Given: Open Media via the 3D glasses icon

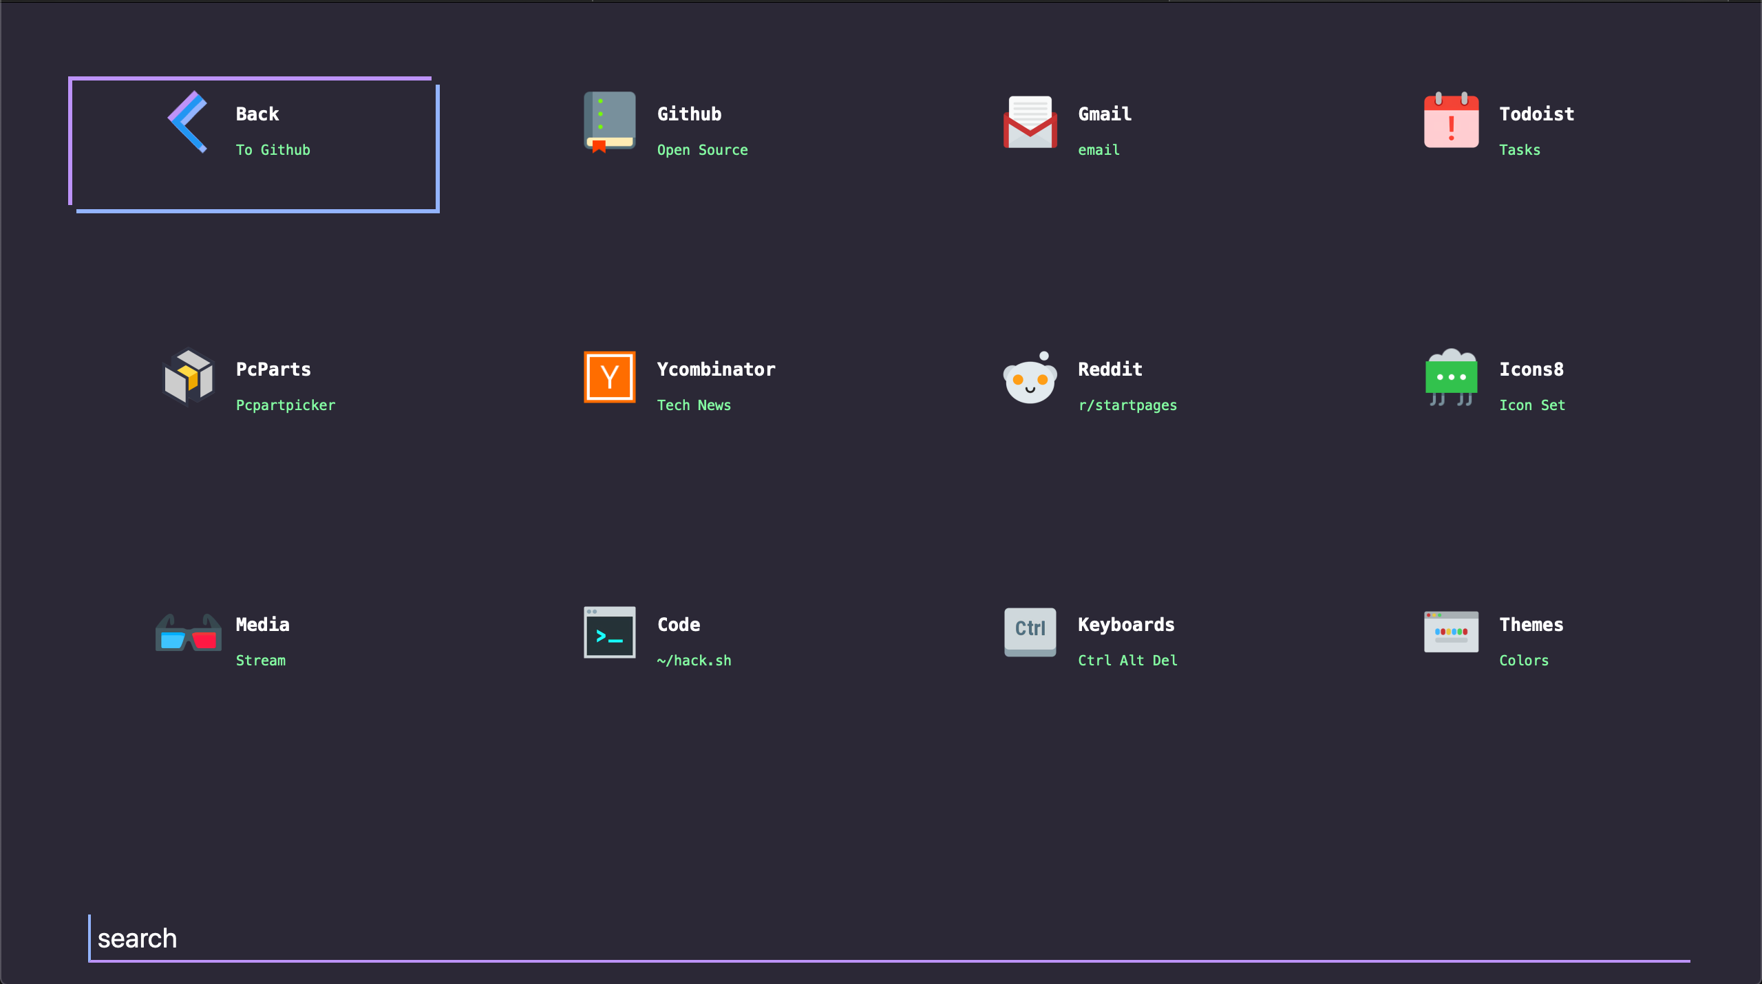Looking at the screenshot, I should point(187,633).
